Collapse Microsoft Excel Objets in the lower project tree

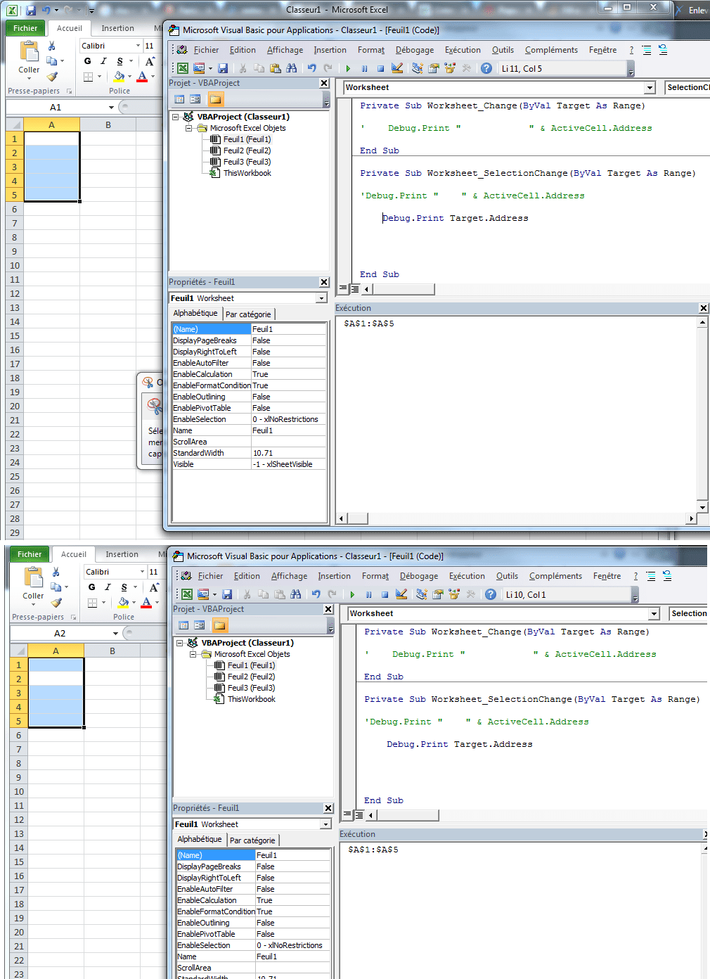pos(193,654)
